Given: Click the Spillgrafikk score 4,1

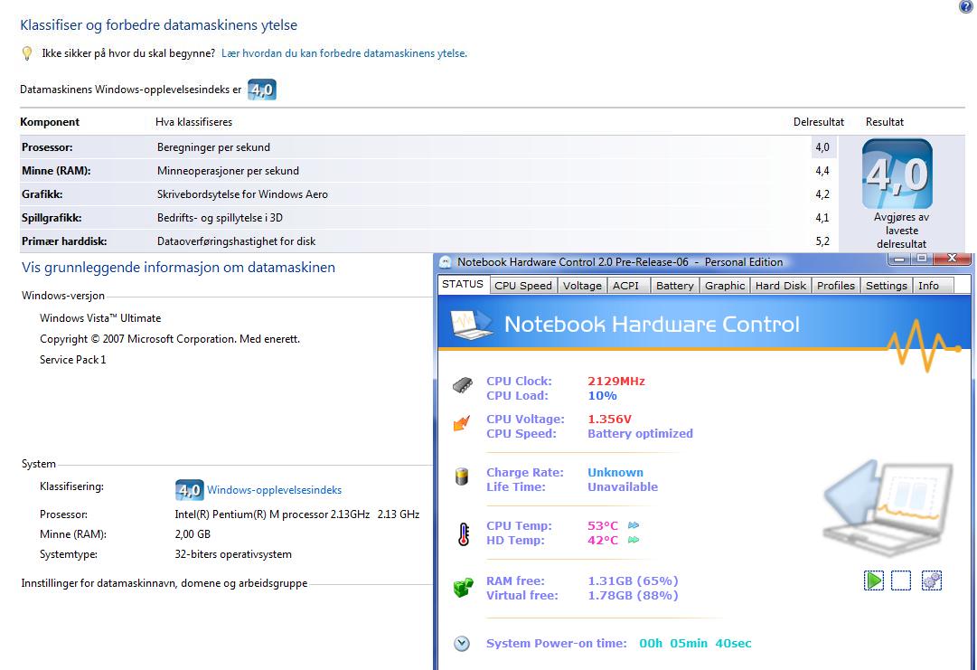Looking at the screenshot, I should (822, 218).
